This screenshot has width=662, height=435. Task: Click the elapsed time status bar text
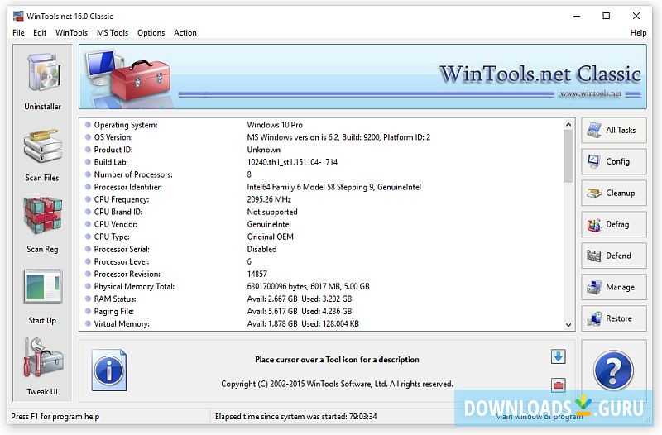296,417
